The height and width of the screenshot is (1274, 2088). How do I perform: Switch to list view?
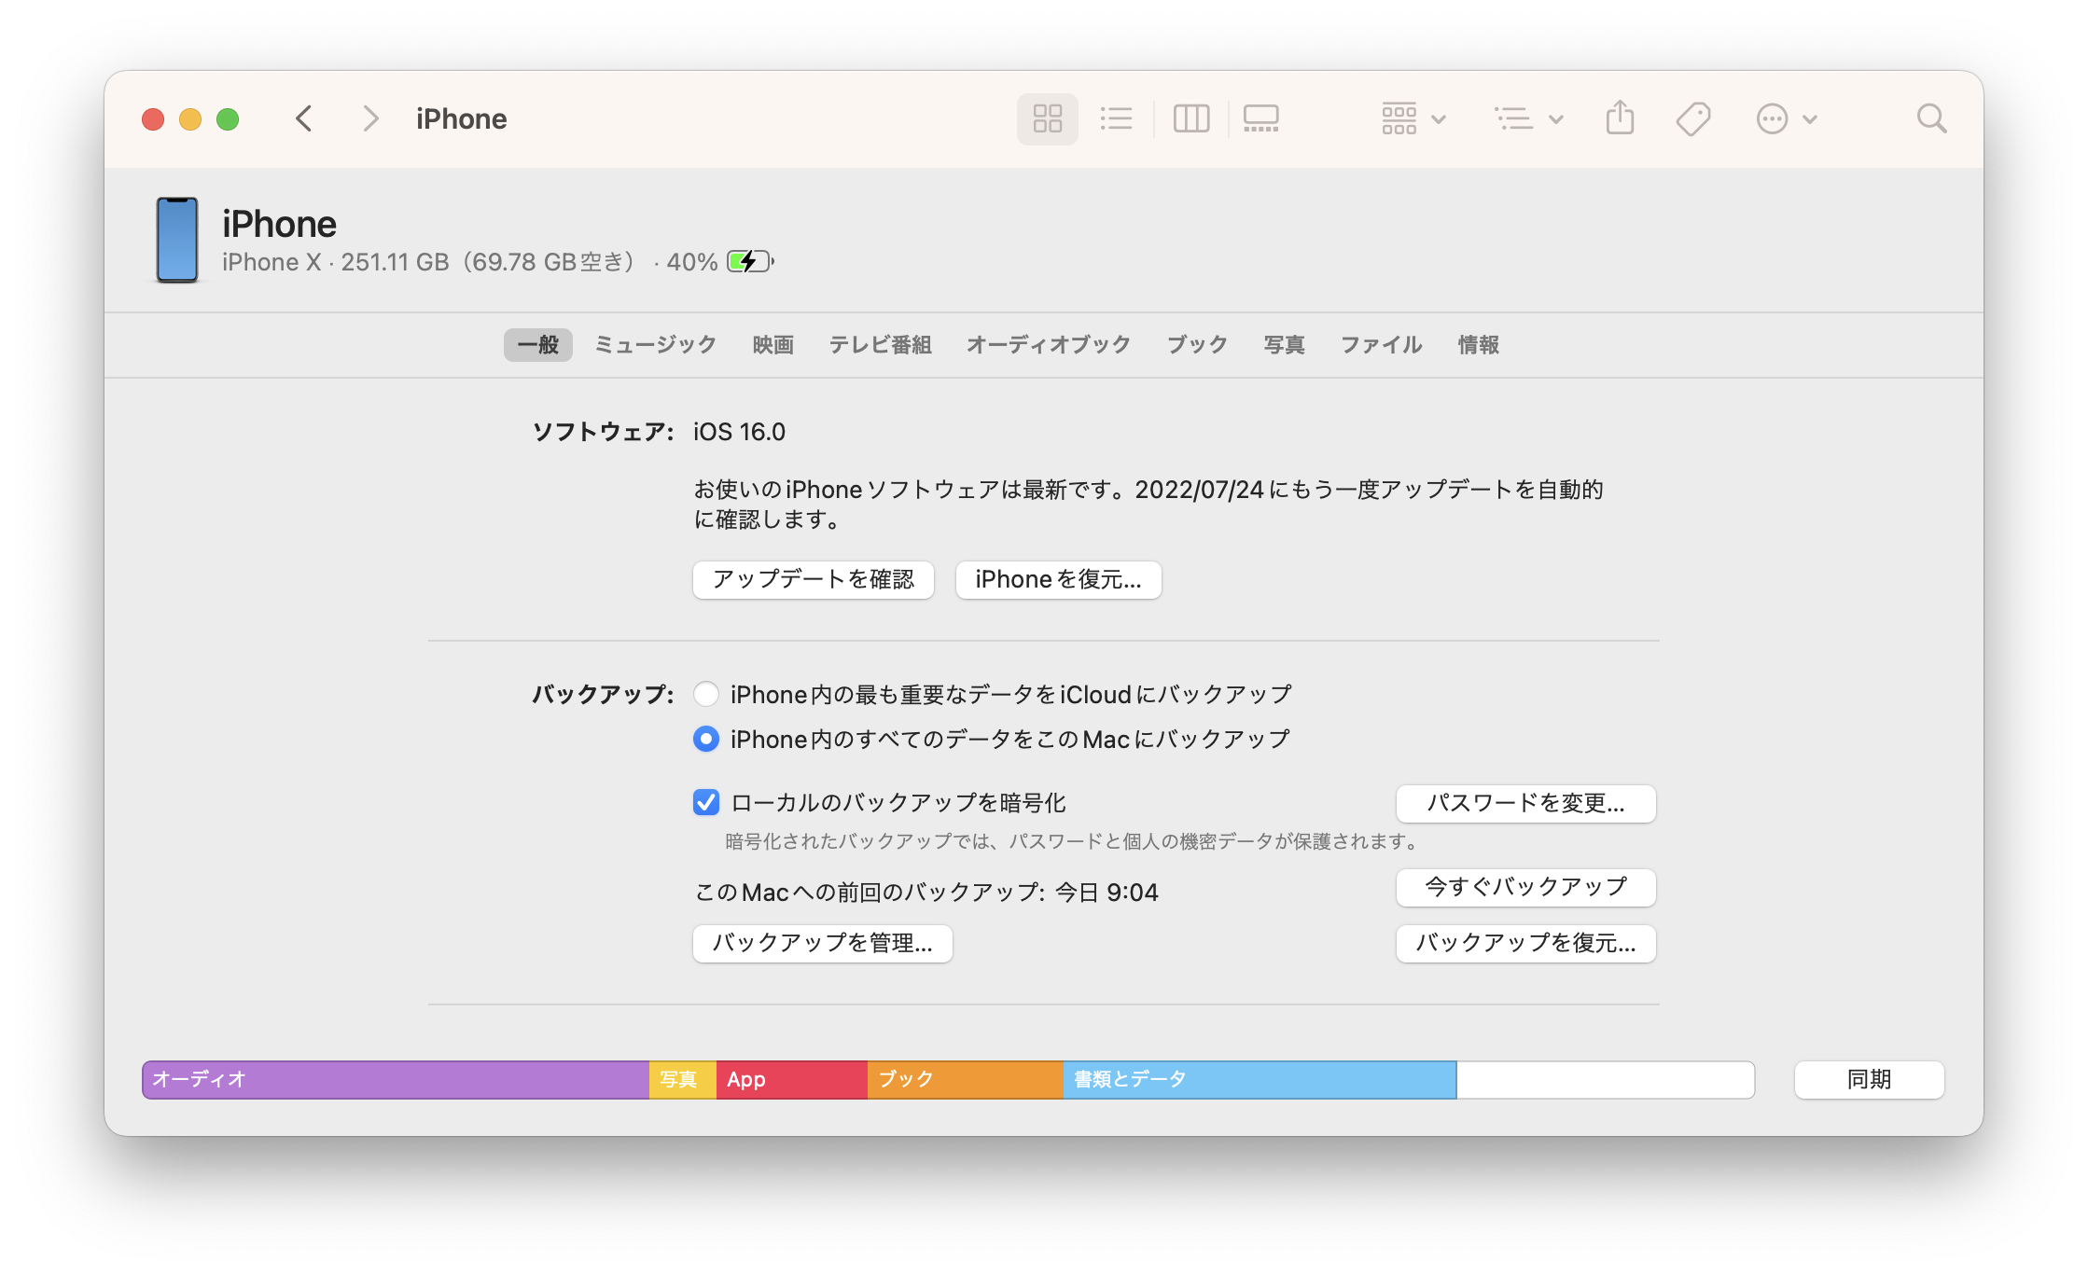point(1116,118)
